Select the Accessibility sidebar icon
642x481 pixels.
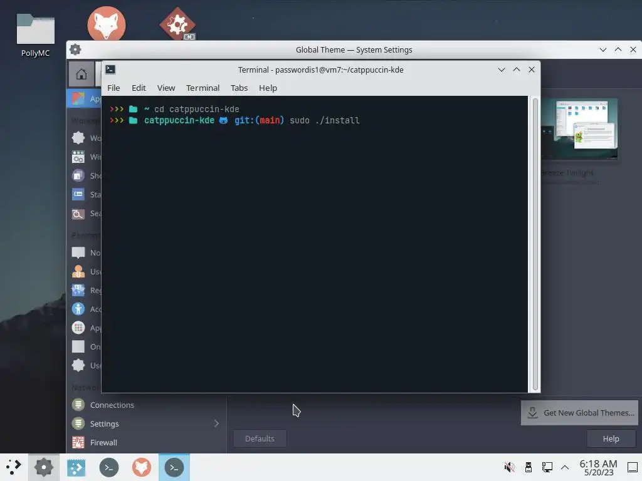pyautogui.click(x=78, y=309)
